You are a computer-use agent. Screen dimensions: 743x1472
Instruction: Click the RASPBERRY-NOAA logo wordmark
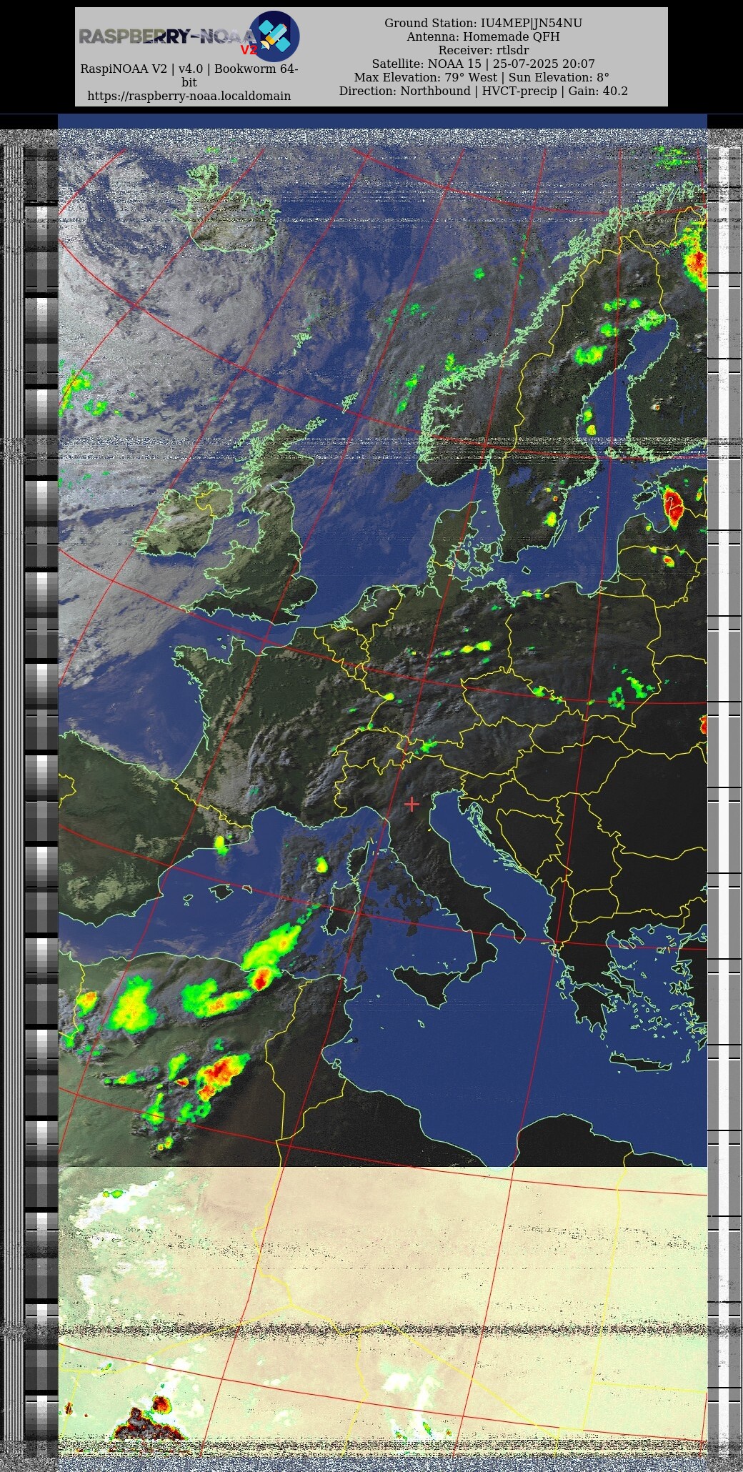coord(166,37)
